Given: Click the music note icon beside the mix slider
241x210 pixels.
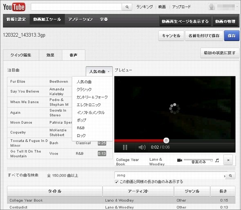Looking at the screenshot, I should 217,160.
